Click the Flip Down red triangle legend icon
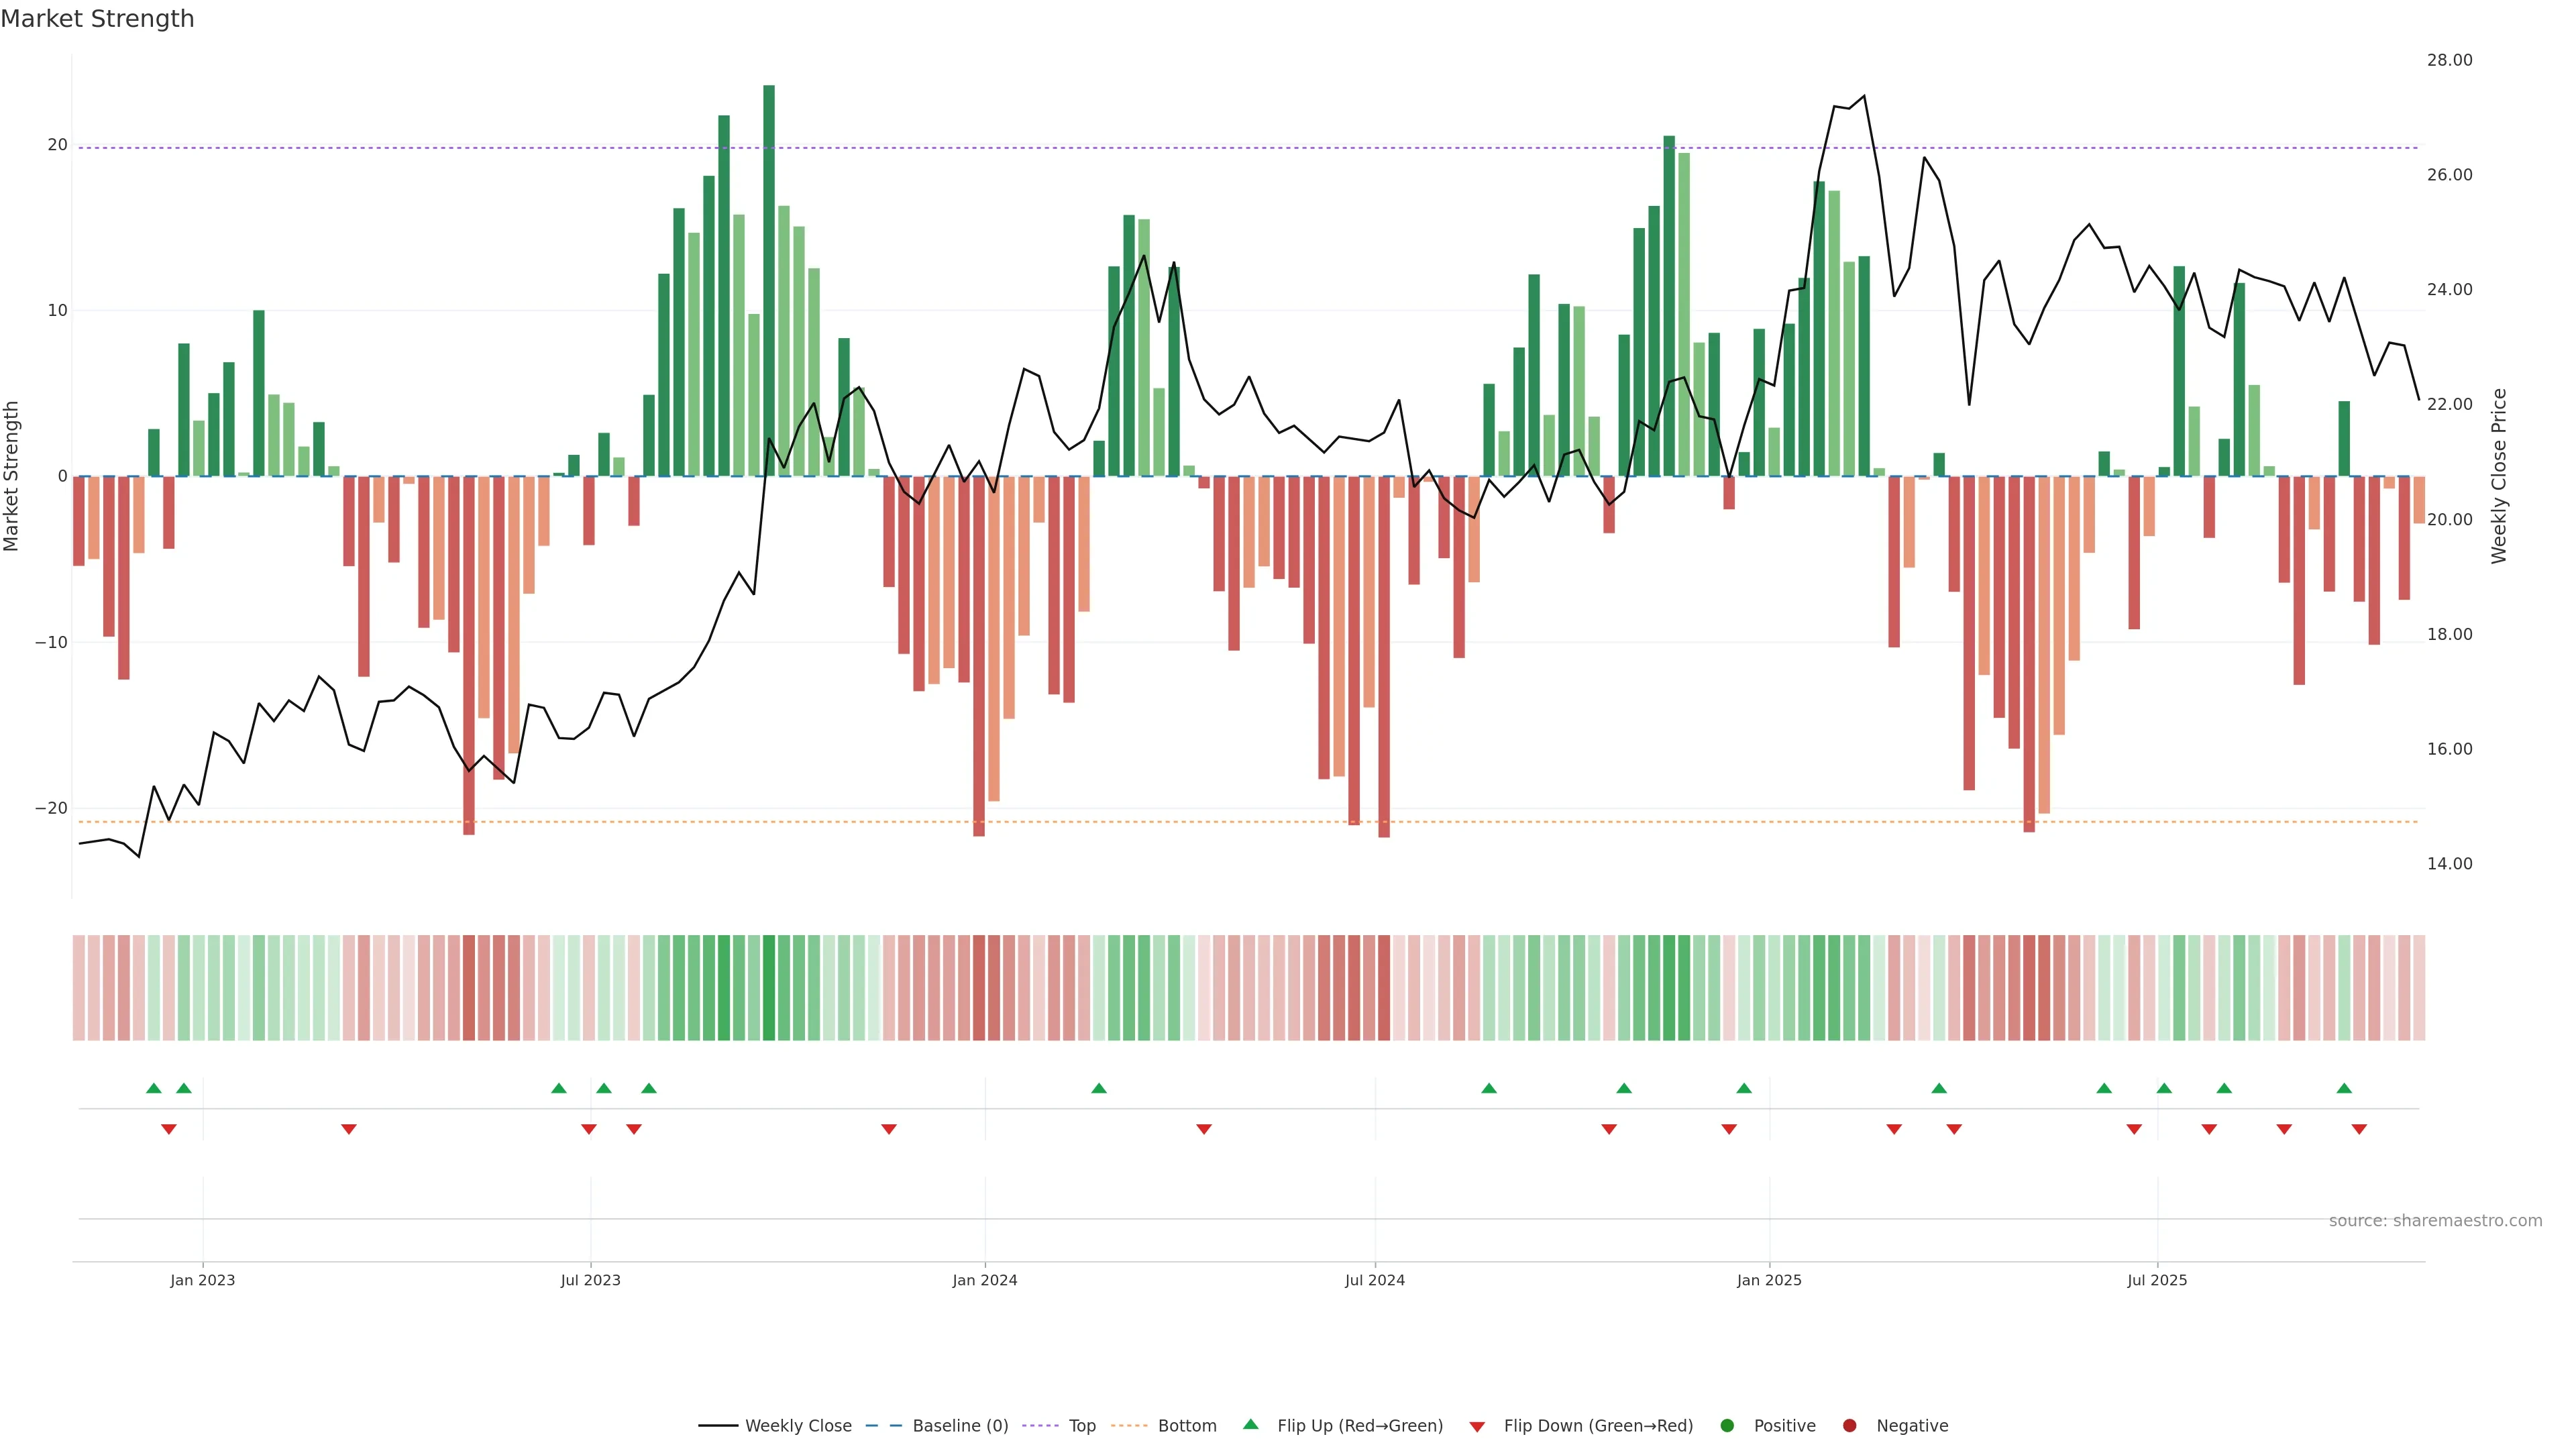This screenshot has width=2576, height=1449. coord(1477,1427)
